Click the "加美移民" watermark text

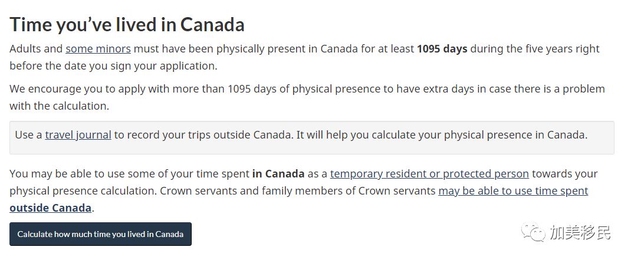click(x=580, y=233)
